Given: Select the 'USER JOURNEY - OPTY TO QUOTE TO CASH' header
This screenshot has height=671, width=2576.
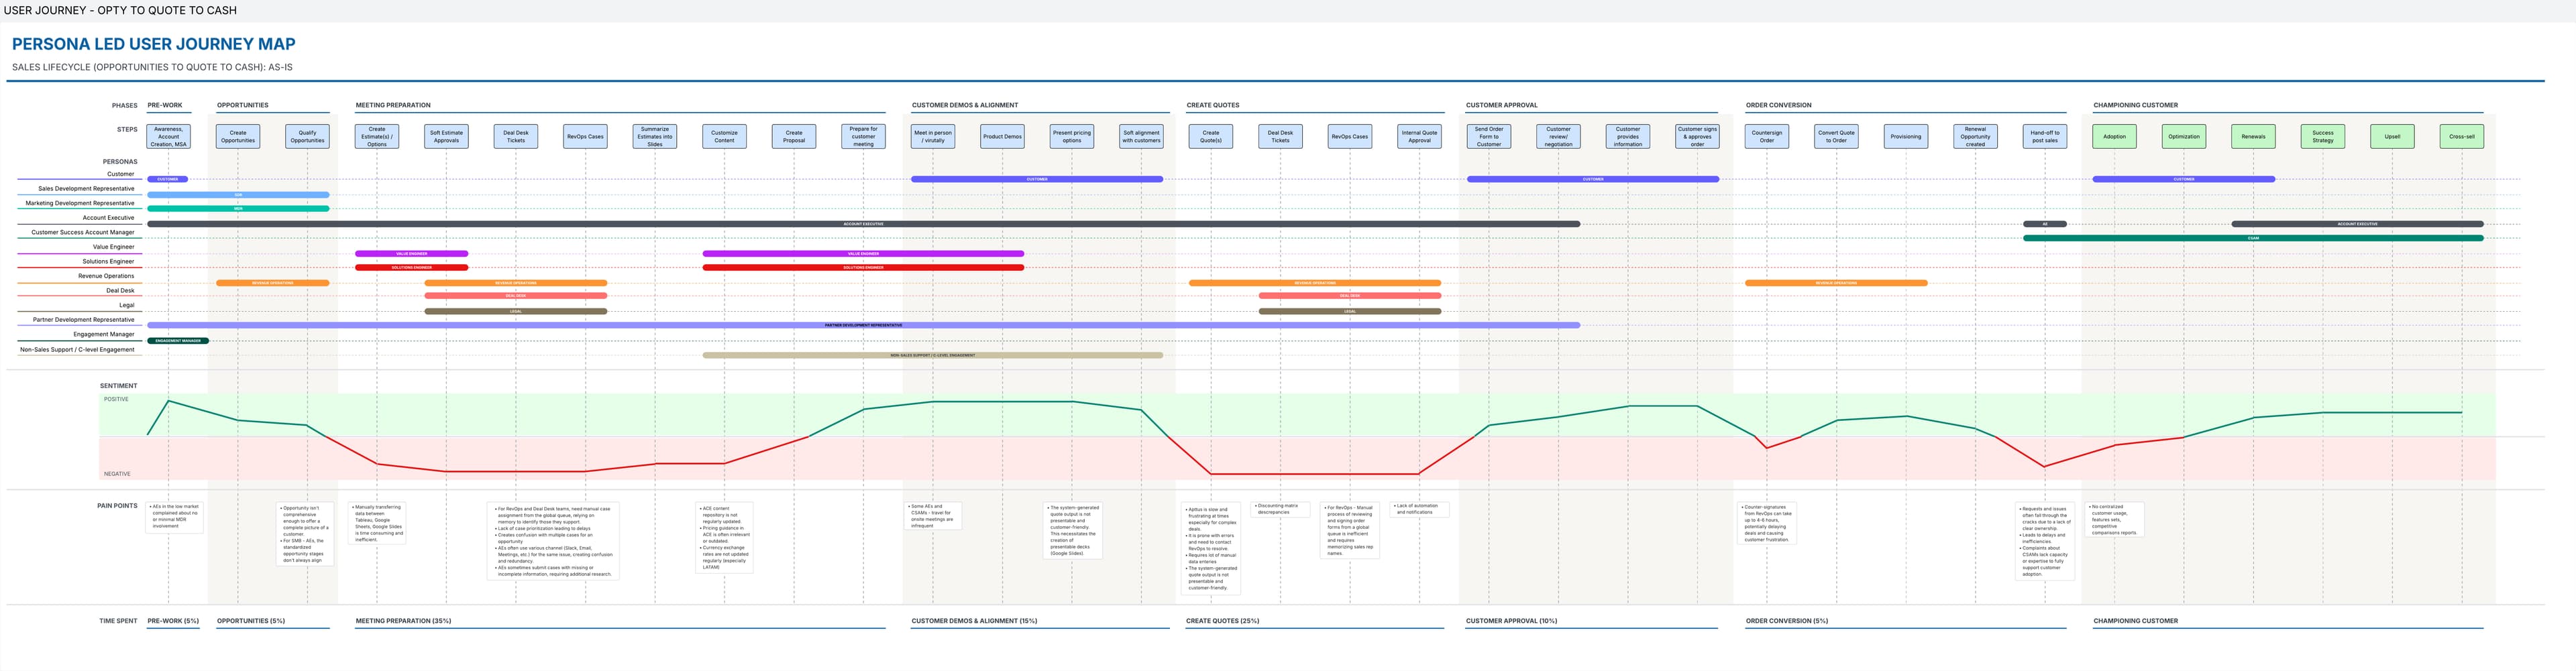Looking at the screenshot, I should tap(121, 10).
